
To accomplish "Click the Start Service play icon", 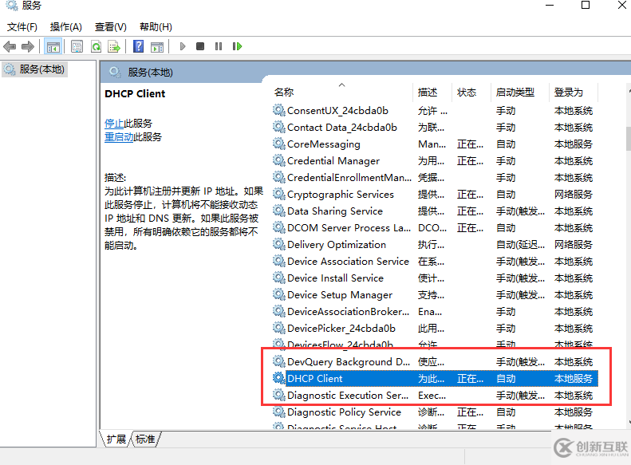I will 183,47.
